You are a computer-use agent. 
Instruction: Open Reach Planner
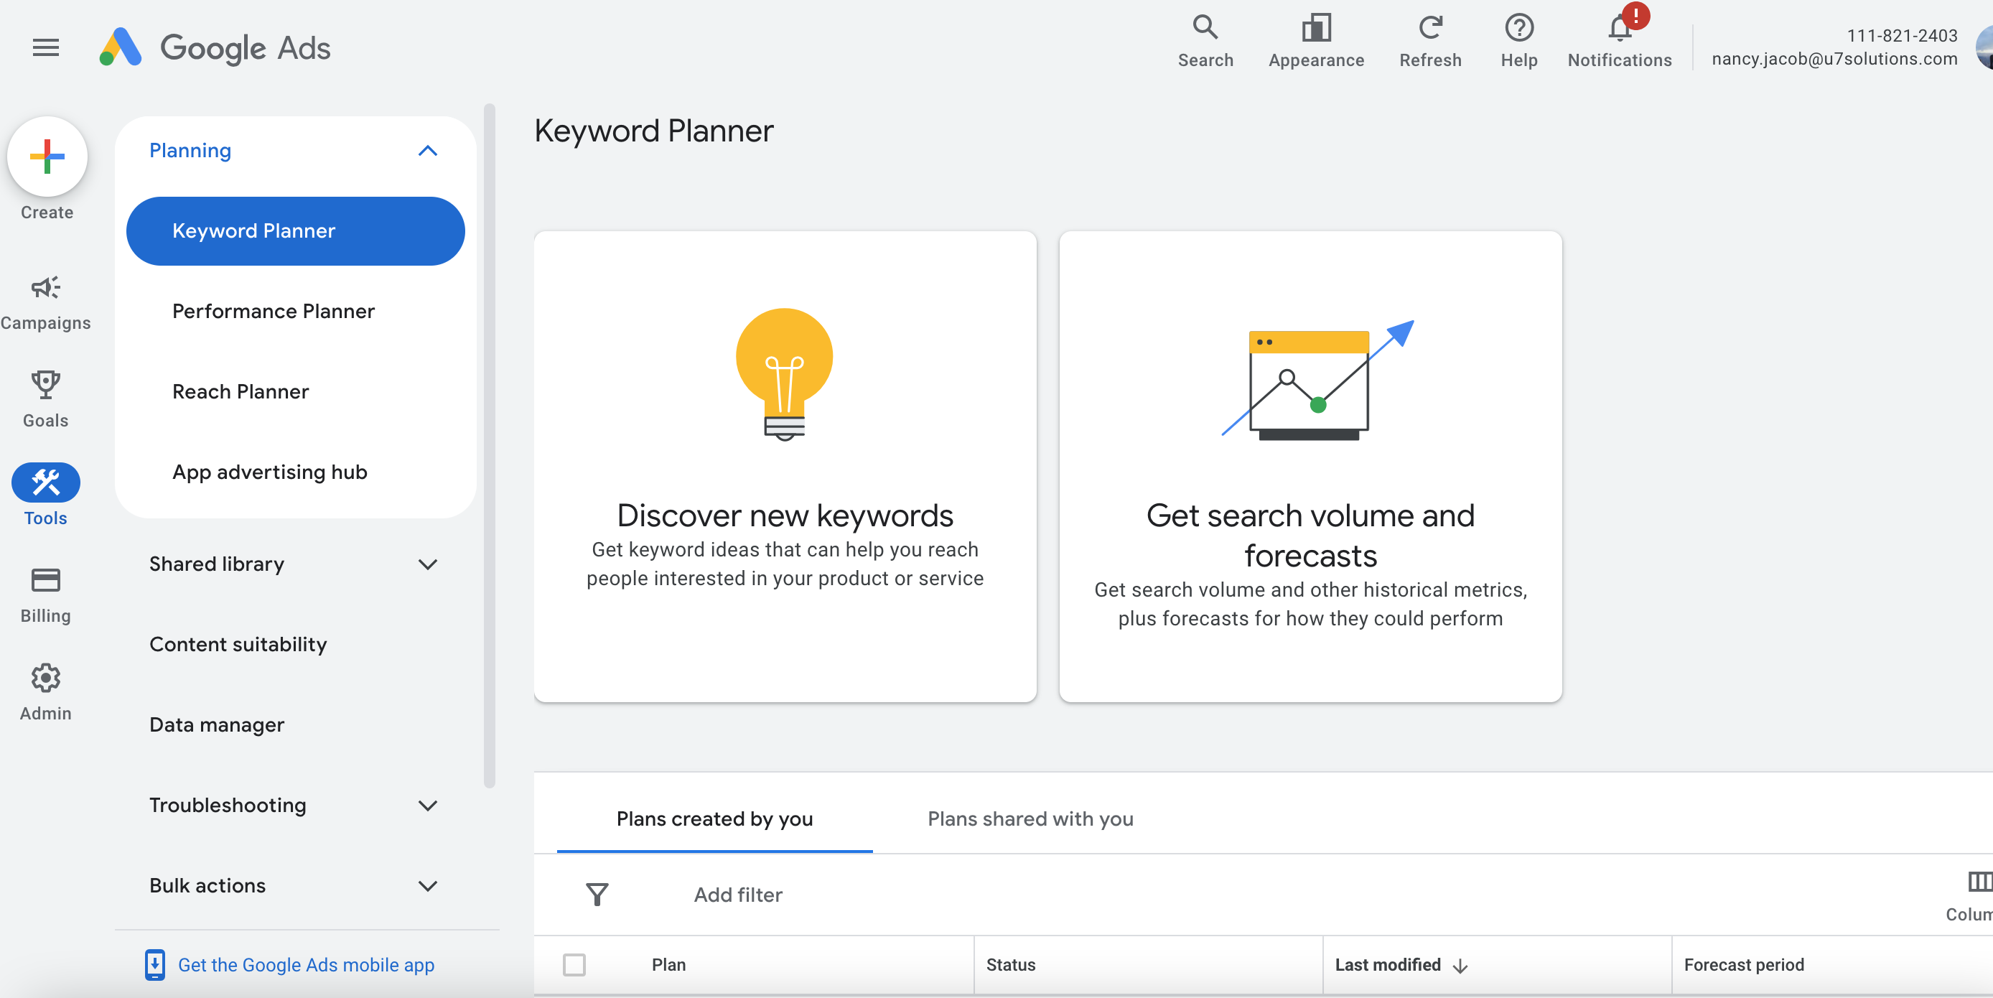[295, 391]
